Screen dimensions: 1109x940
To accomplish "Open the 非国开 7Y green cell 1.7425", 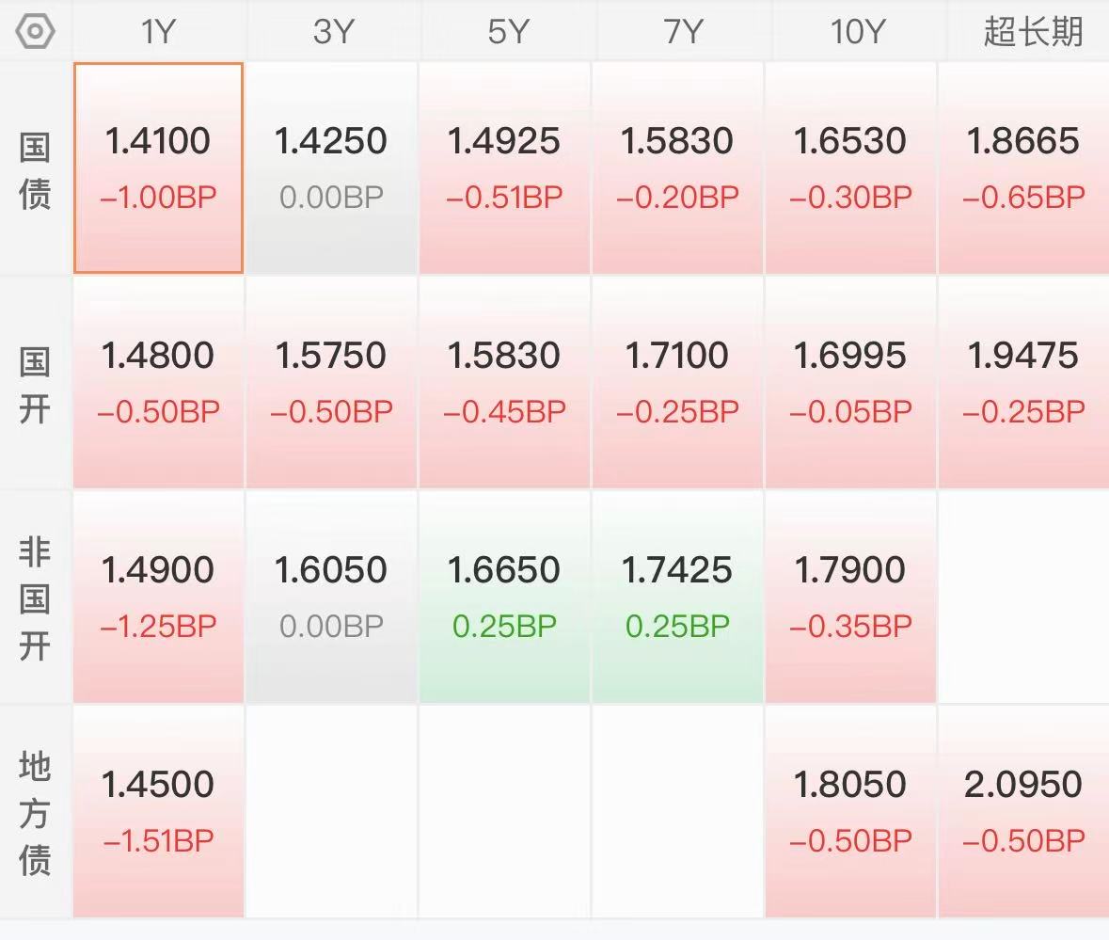I will 677,597.
